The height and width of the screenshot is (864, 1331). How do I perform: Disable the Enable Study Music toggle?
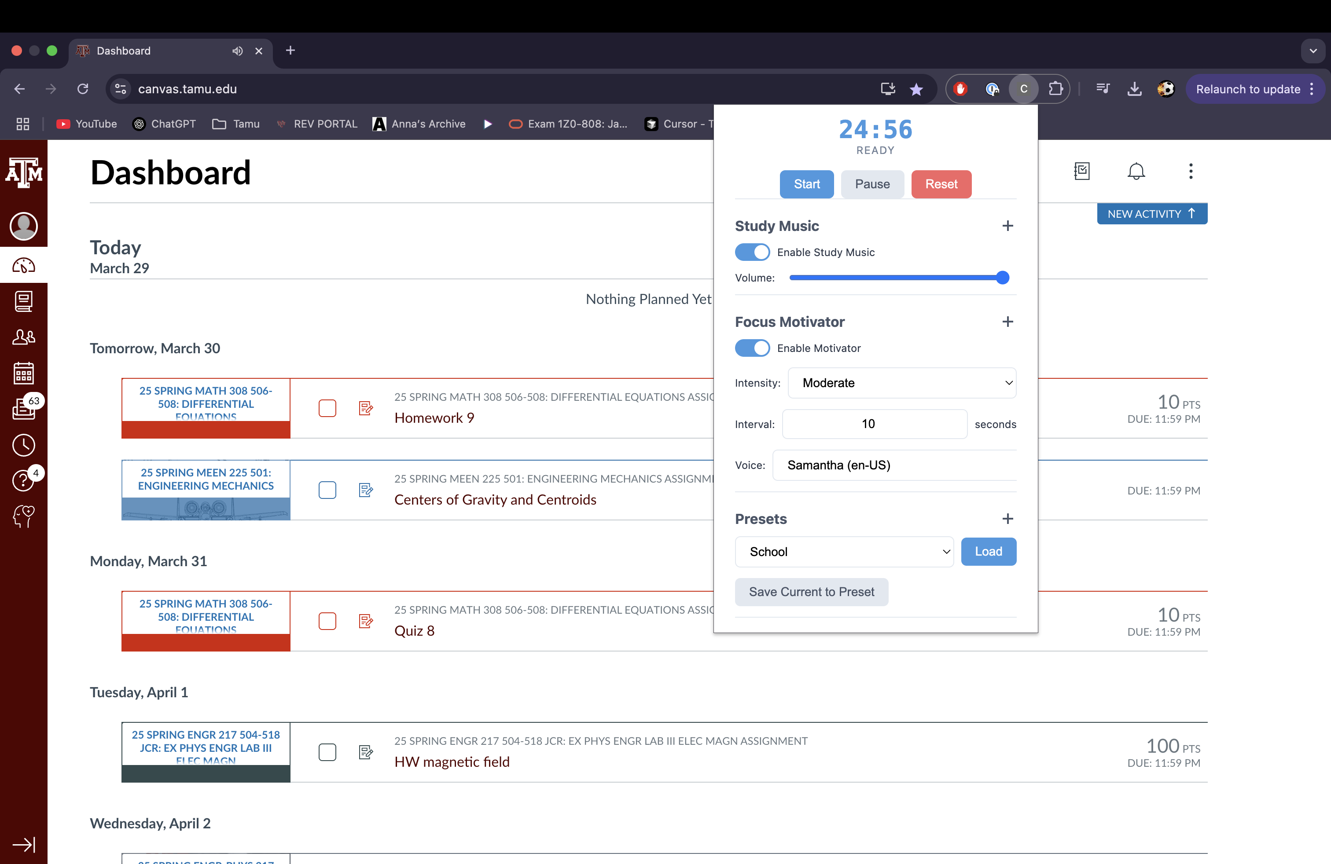click(752, 252)
